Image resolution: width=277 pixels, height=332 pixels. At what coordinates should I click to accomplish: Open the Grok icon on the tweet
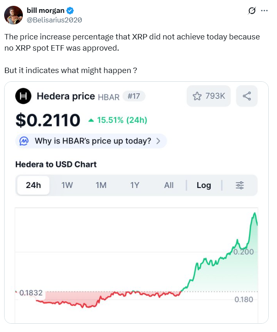[x=252, y=11]
